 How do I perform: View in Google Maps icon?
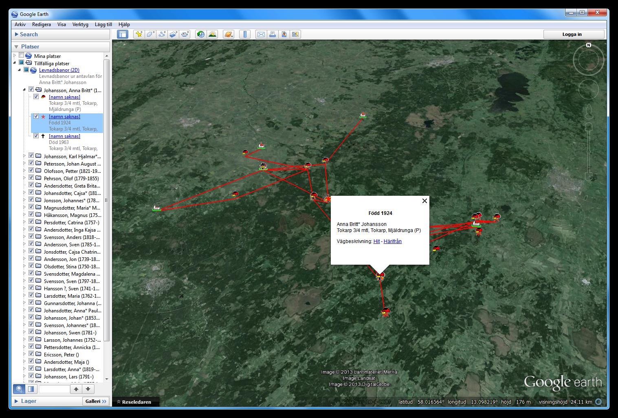(295, 34)
